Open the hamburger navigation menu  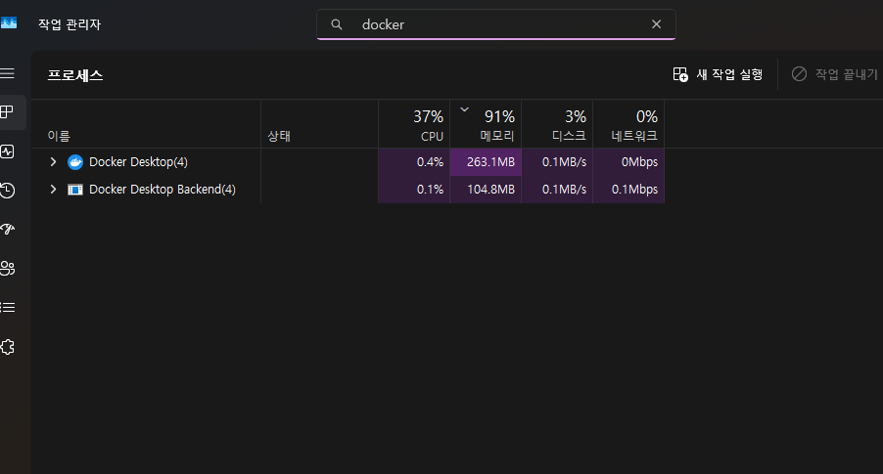[x=7, y=73]
